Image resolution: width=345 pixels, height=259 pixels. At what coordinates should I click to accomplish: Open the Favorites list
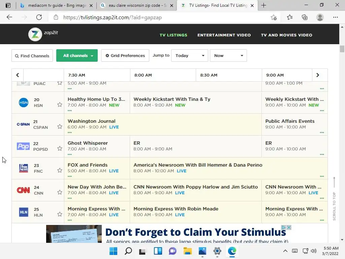click(290, 17)
